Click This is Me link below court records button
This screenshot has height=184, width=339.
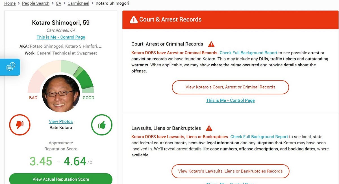click(230, 100)
